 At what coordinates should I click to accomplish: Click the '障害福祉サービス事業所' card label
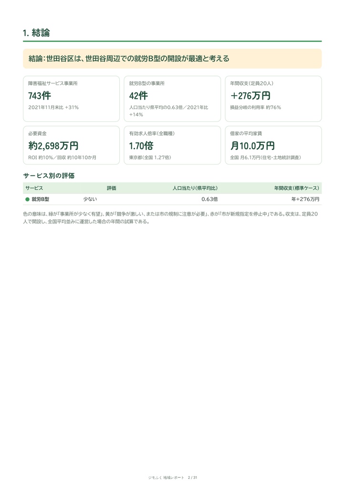point(52,83)
